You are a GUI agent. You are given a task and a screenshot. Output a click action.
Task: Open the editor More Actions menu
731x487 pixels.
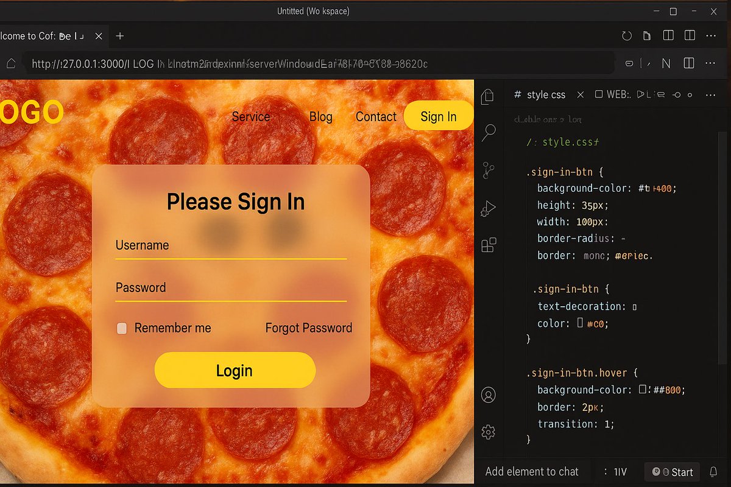[x=710, y=94]
